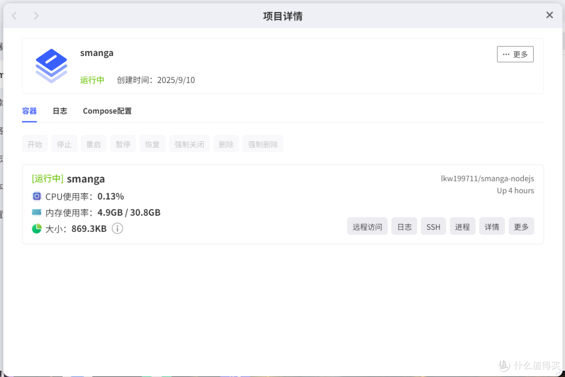Image resolution: width=565 pixels, height=377 pixels.
Task: Click the smanga project name heading
Action: 97,53
